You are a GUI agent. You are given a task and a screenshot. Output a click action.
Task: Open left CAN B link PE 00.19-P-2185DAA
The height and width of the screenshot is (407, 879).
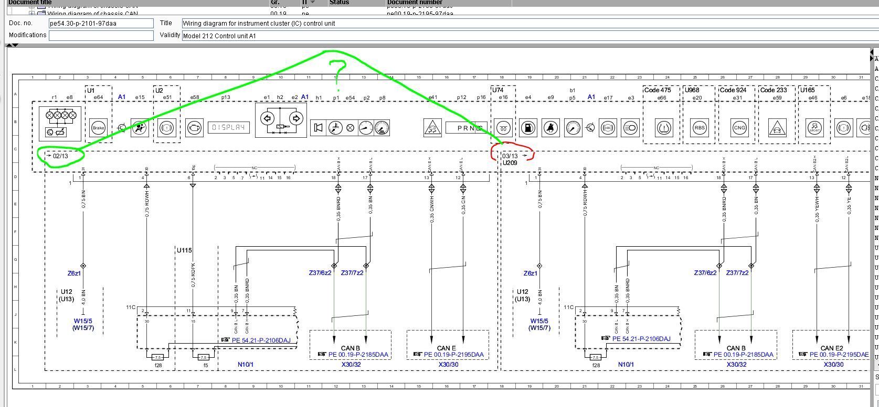[358, 355]
